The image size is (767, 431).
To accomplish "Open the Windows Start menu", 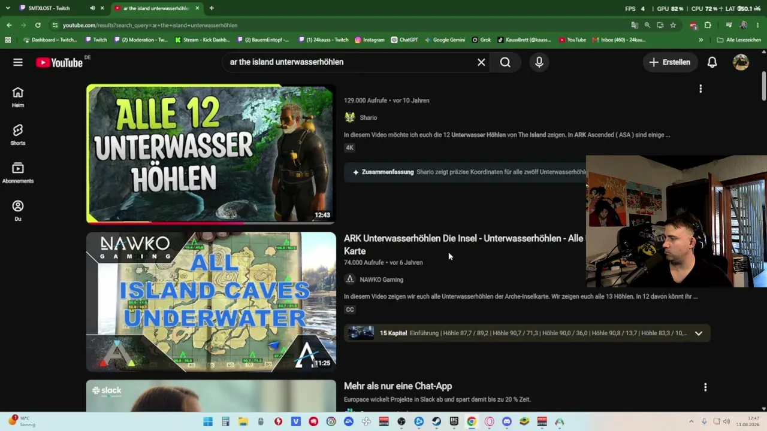I will click(x=208, y=421).
